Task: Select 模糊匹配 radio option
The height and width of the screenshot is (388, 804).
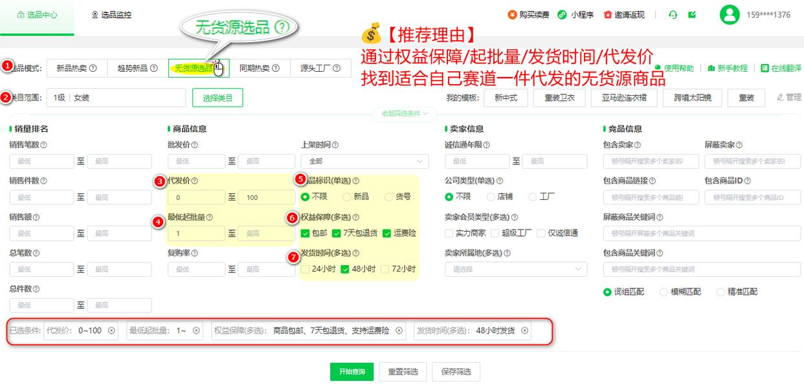Action: point(664,292)
